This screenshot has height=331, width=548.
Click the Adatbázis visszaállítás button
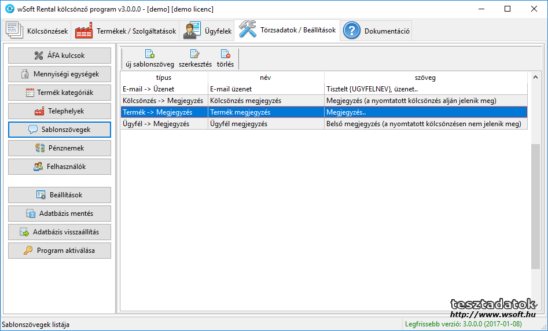click(60, 232)
